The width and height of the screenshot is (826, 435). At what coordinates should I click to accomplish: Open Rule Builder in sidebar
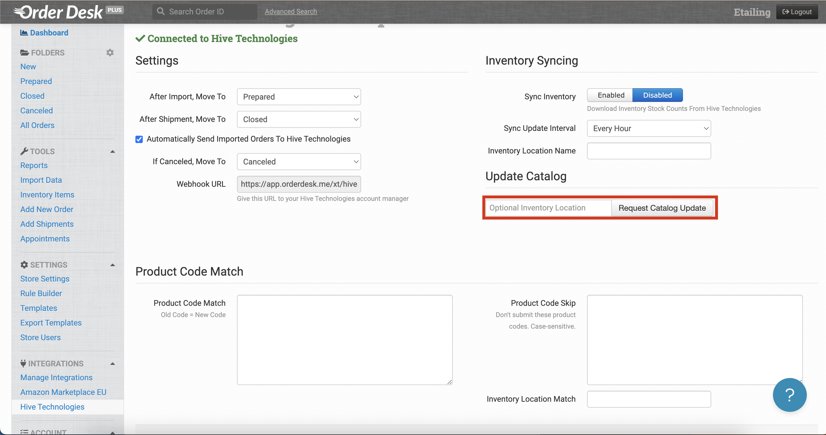41,293
